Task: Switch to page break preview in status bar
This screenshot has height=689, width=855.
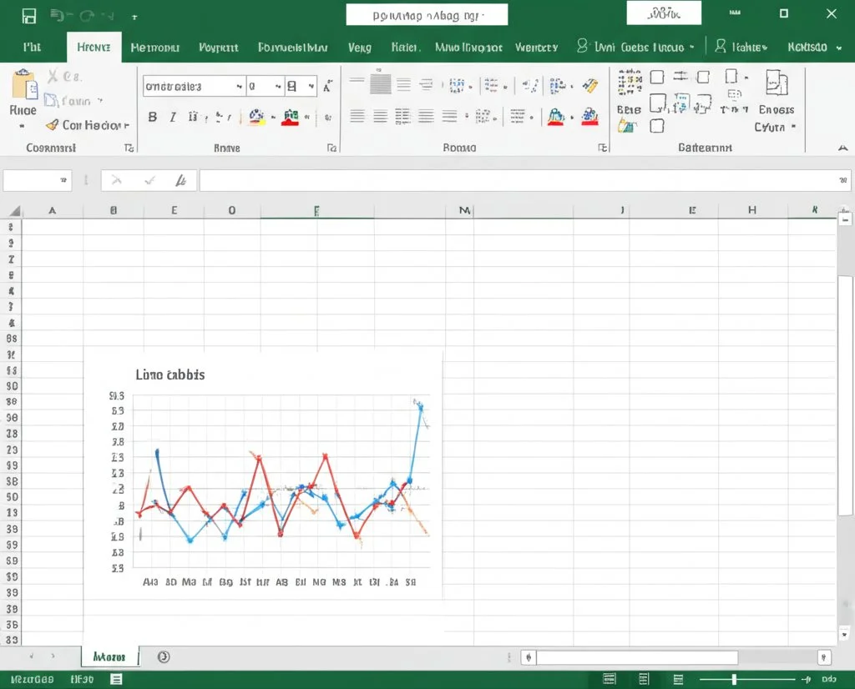Action: coord(678,679)
